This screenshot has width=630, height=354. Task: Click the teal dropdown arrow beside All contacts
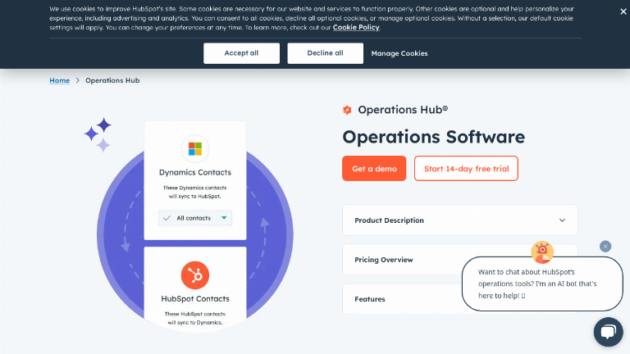[224, 218]
